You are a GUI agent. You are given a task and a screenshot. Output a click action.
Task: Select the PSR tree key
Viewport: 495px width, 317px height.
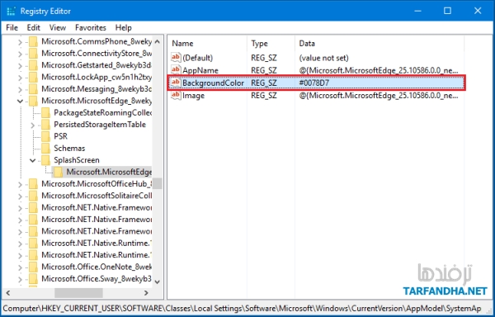(60, 136)
